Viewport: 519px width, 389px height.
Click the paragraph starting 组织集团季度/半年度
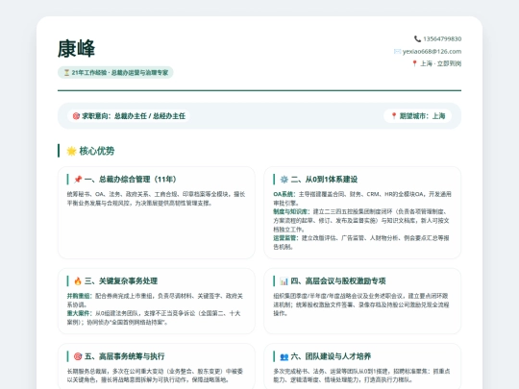tap(361, 304)
